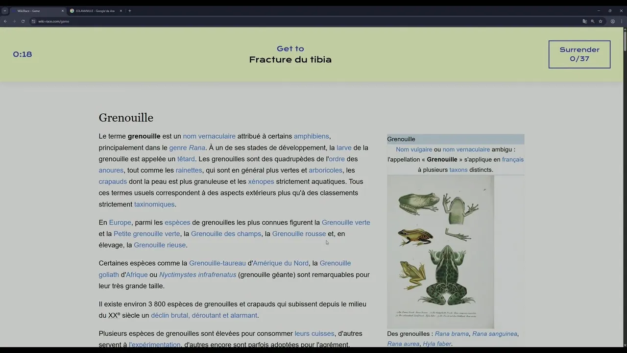The height and width of the screenshot is (353, 627).
Task: Open the italic 'Rana' link in first paragraph
Action: click(197, 148)
